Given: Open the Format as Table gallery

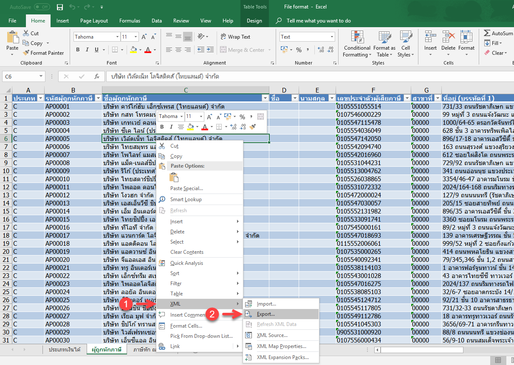Looking at the screenshot, I should click(384, 44).
